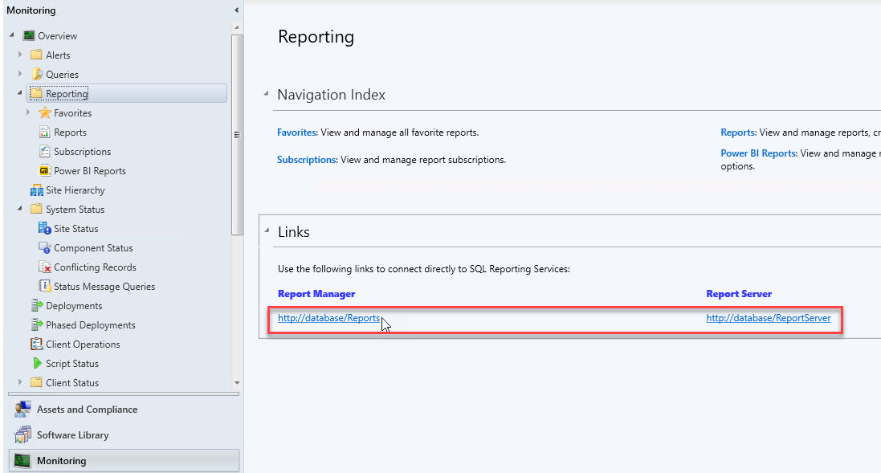Collapse the Reporting tree node
Viewport: 881px width, 473px height.
click(x=19, y=93)
